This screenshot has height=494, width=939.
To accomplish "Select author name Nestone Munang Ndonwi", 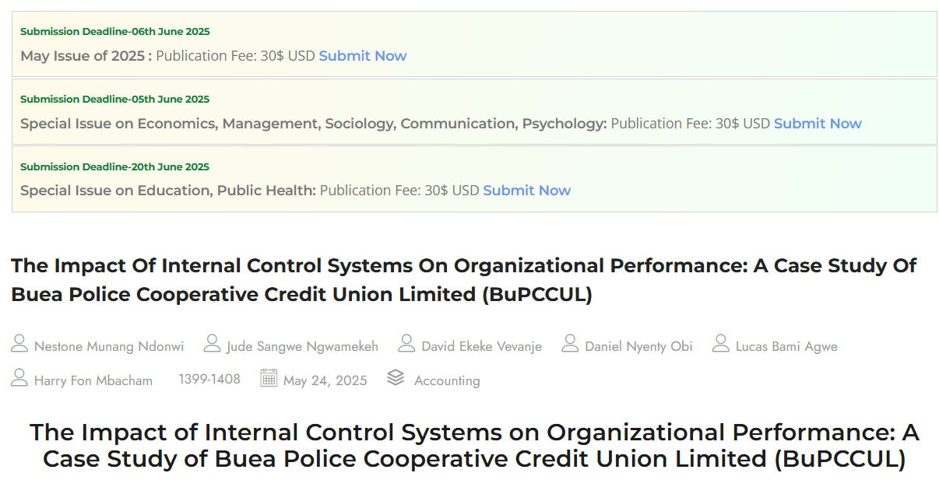I will pyautogui.click(x=109, y=347).
